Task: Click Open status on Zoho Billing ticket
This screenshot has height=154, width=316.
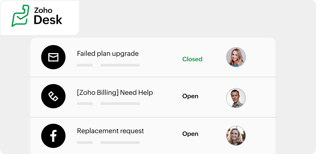Action: [190, 96]
